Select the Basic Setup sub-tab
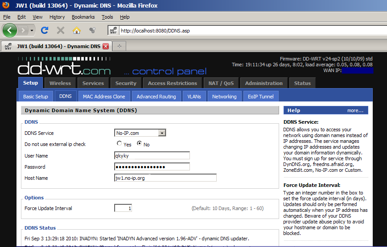Image resolution: width=387 pixels, height=247 pixels. pos(36,97)
